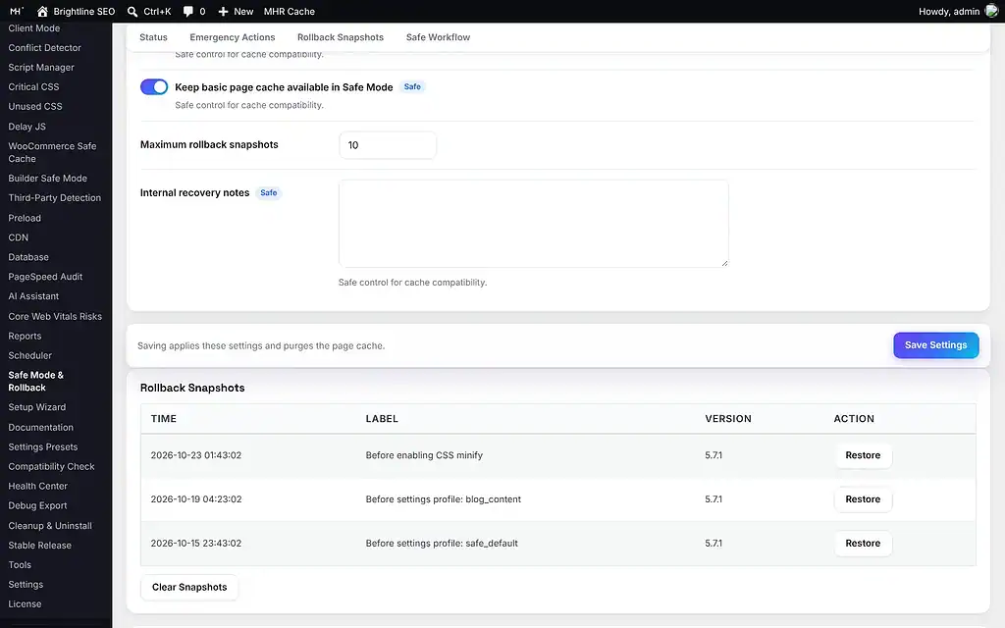Switch to the Emergency Actions tab

(232, 37)
